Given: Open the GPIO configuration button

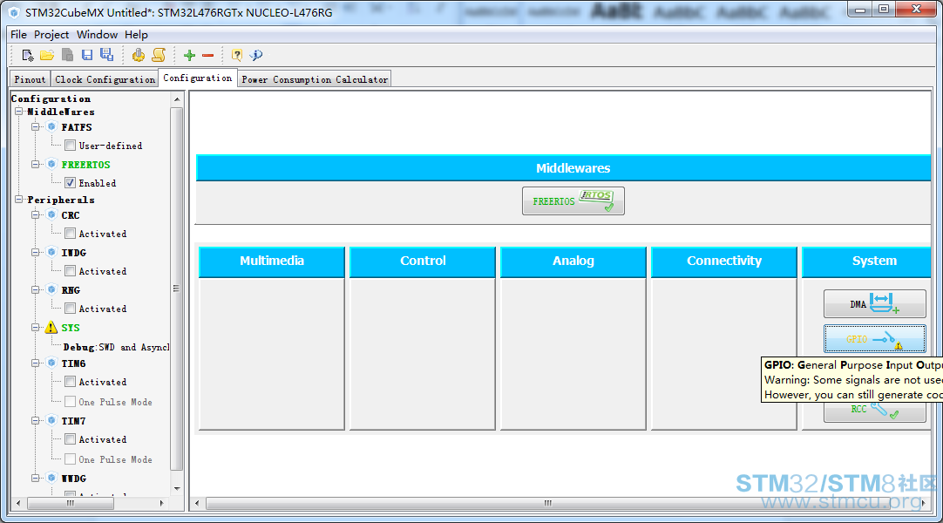Looking at the screenshot, I should (x=874, y=338).
